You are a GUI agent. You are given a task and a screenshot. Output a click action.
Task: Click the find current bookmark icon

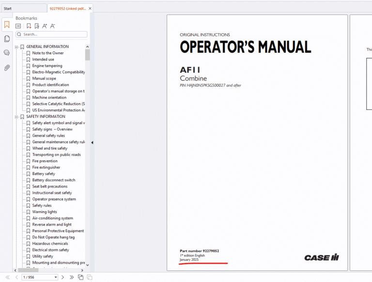[x=37, y=26]
